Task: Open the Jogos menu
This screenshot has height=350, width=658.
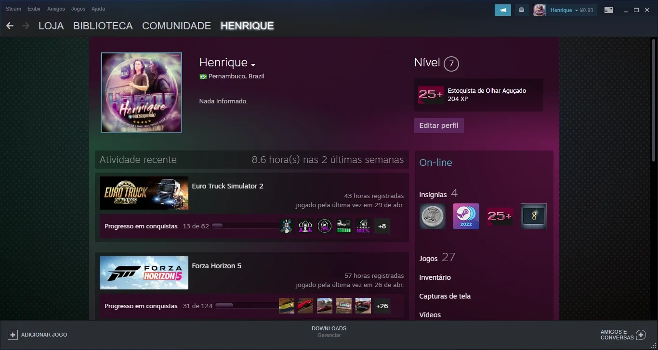Action: coord(78,9)
